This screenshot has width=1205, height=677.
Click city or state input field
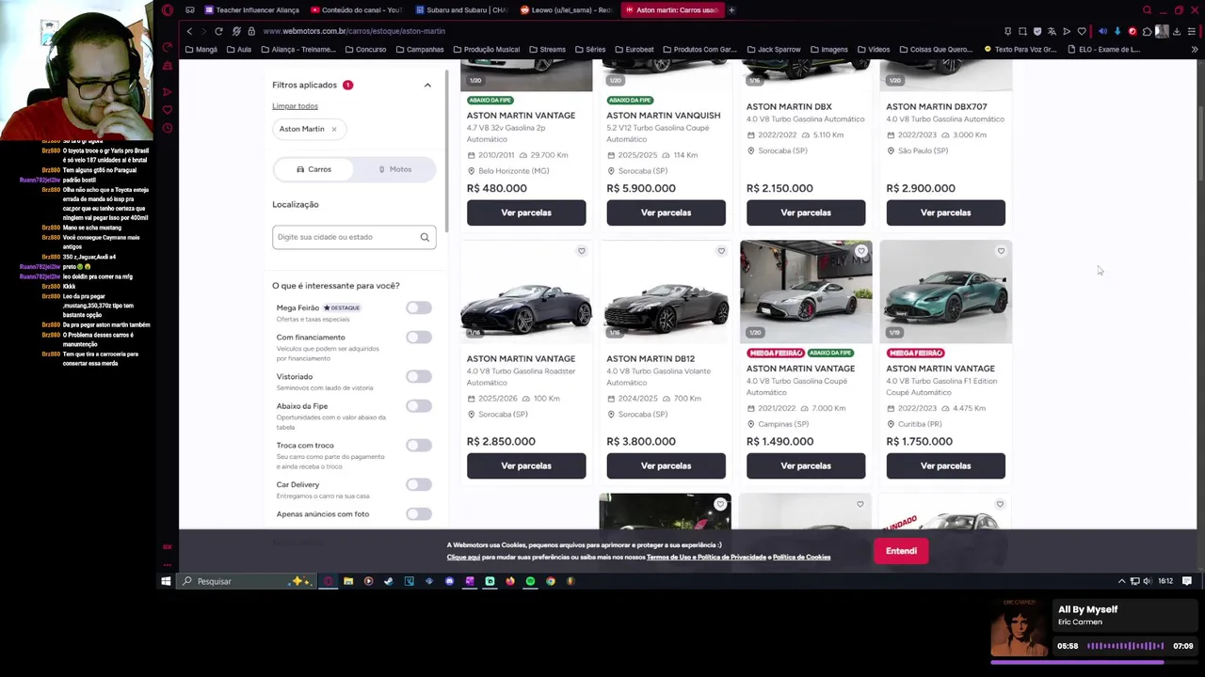[354, 237]
